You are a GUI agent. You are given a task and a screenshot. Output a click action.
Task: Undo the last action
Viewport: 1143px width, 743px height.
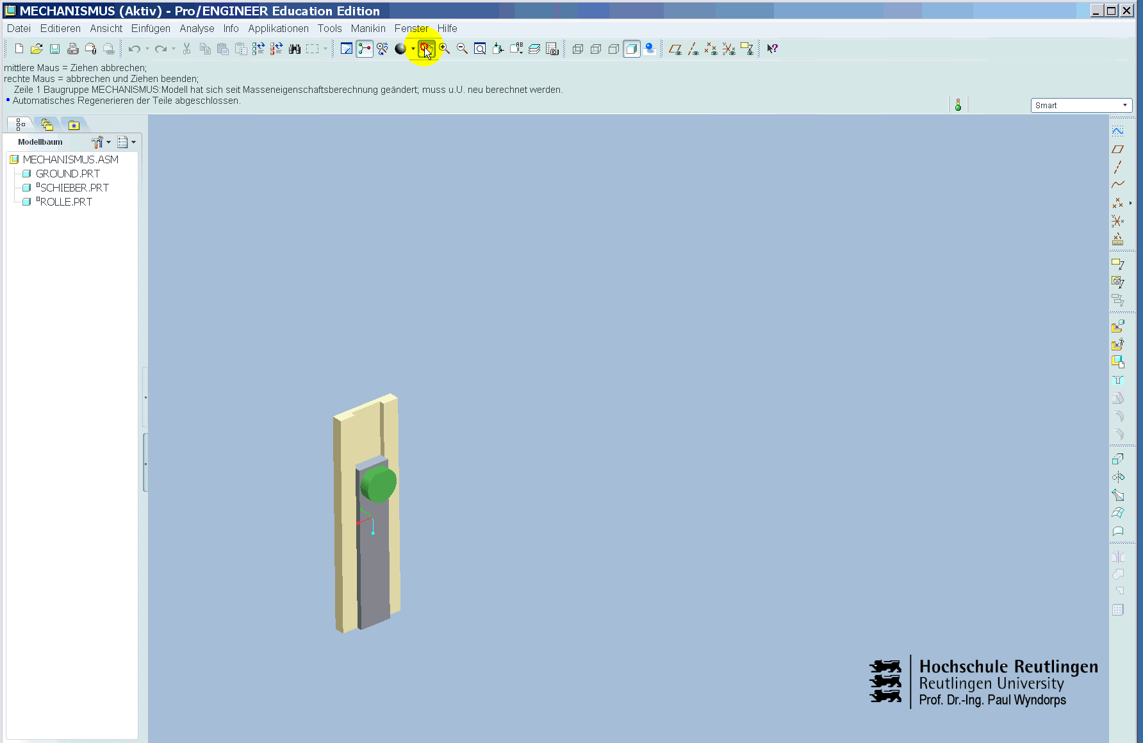point(134,49)
